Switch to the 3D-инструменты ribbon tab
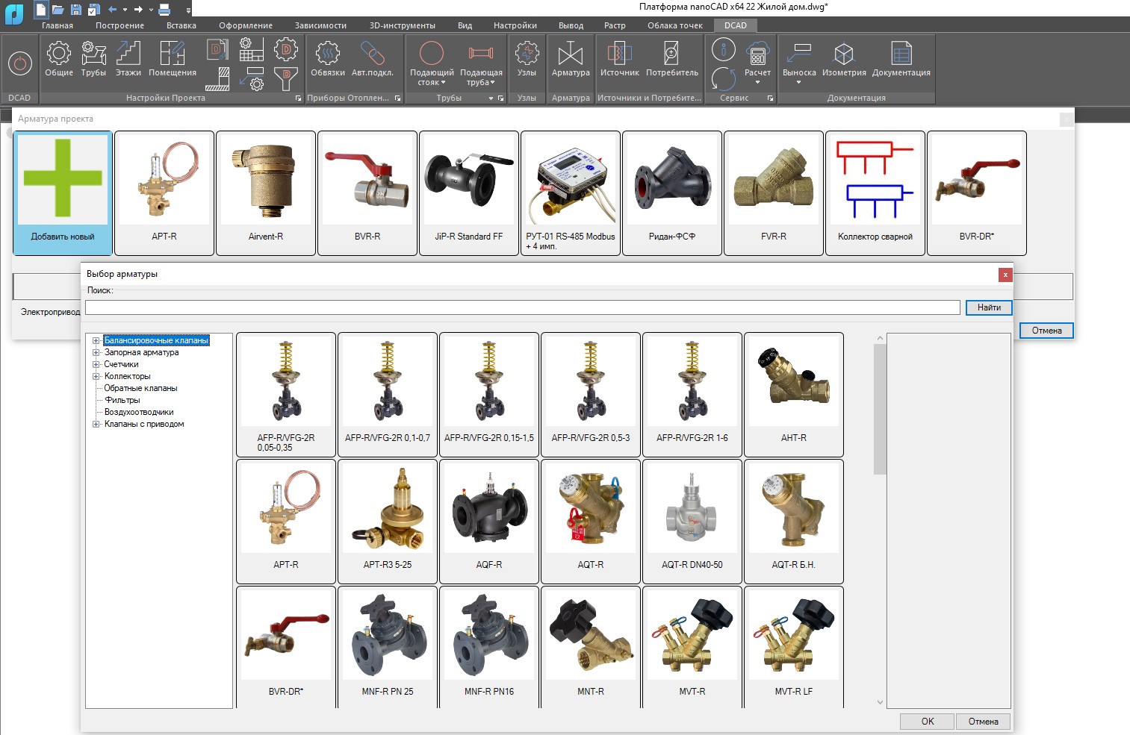The height and width of the screenshot is (735, 1130). (x=403, y=25)
